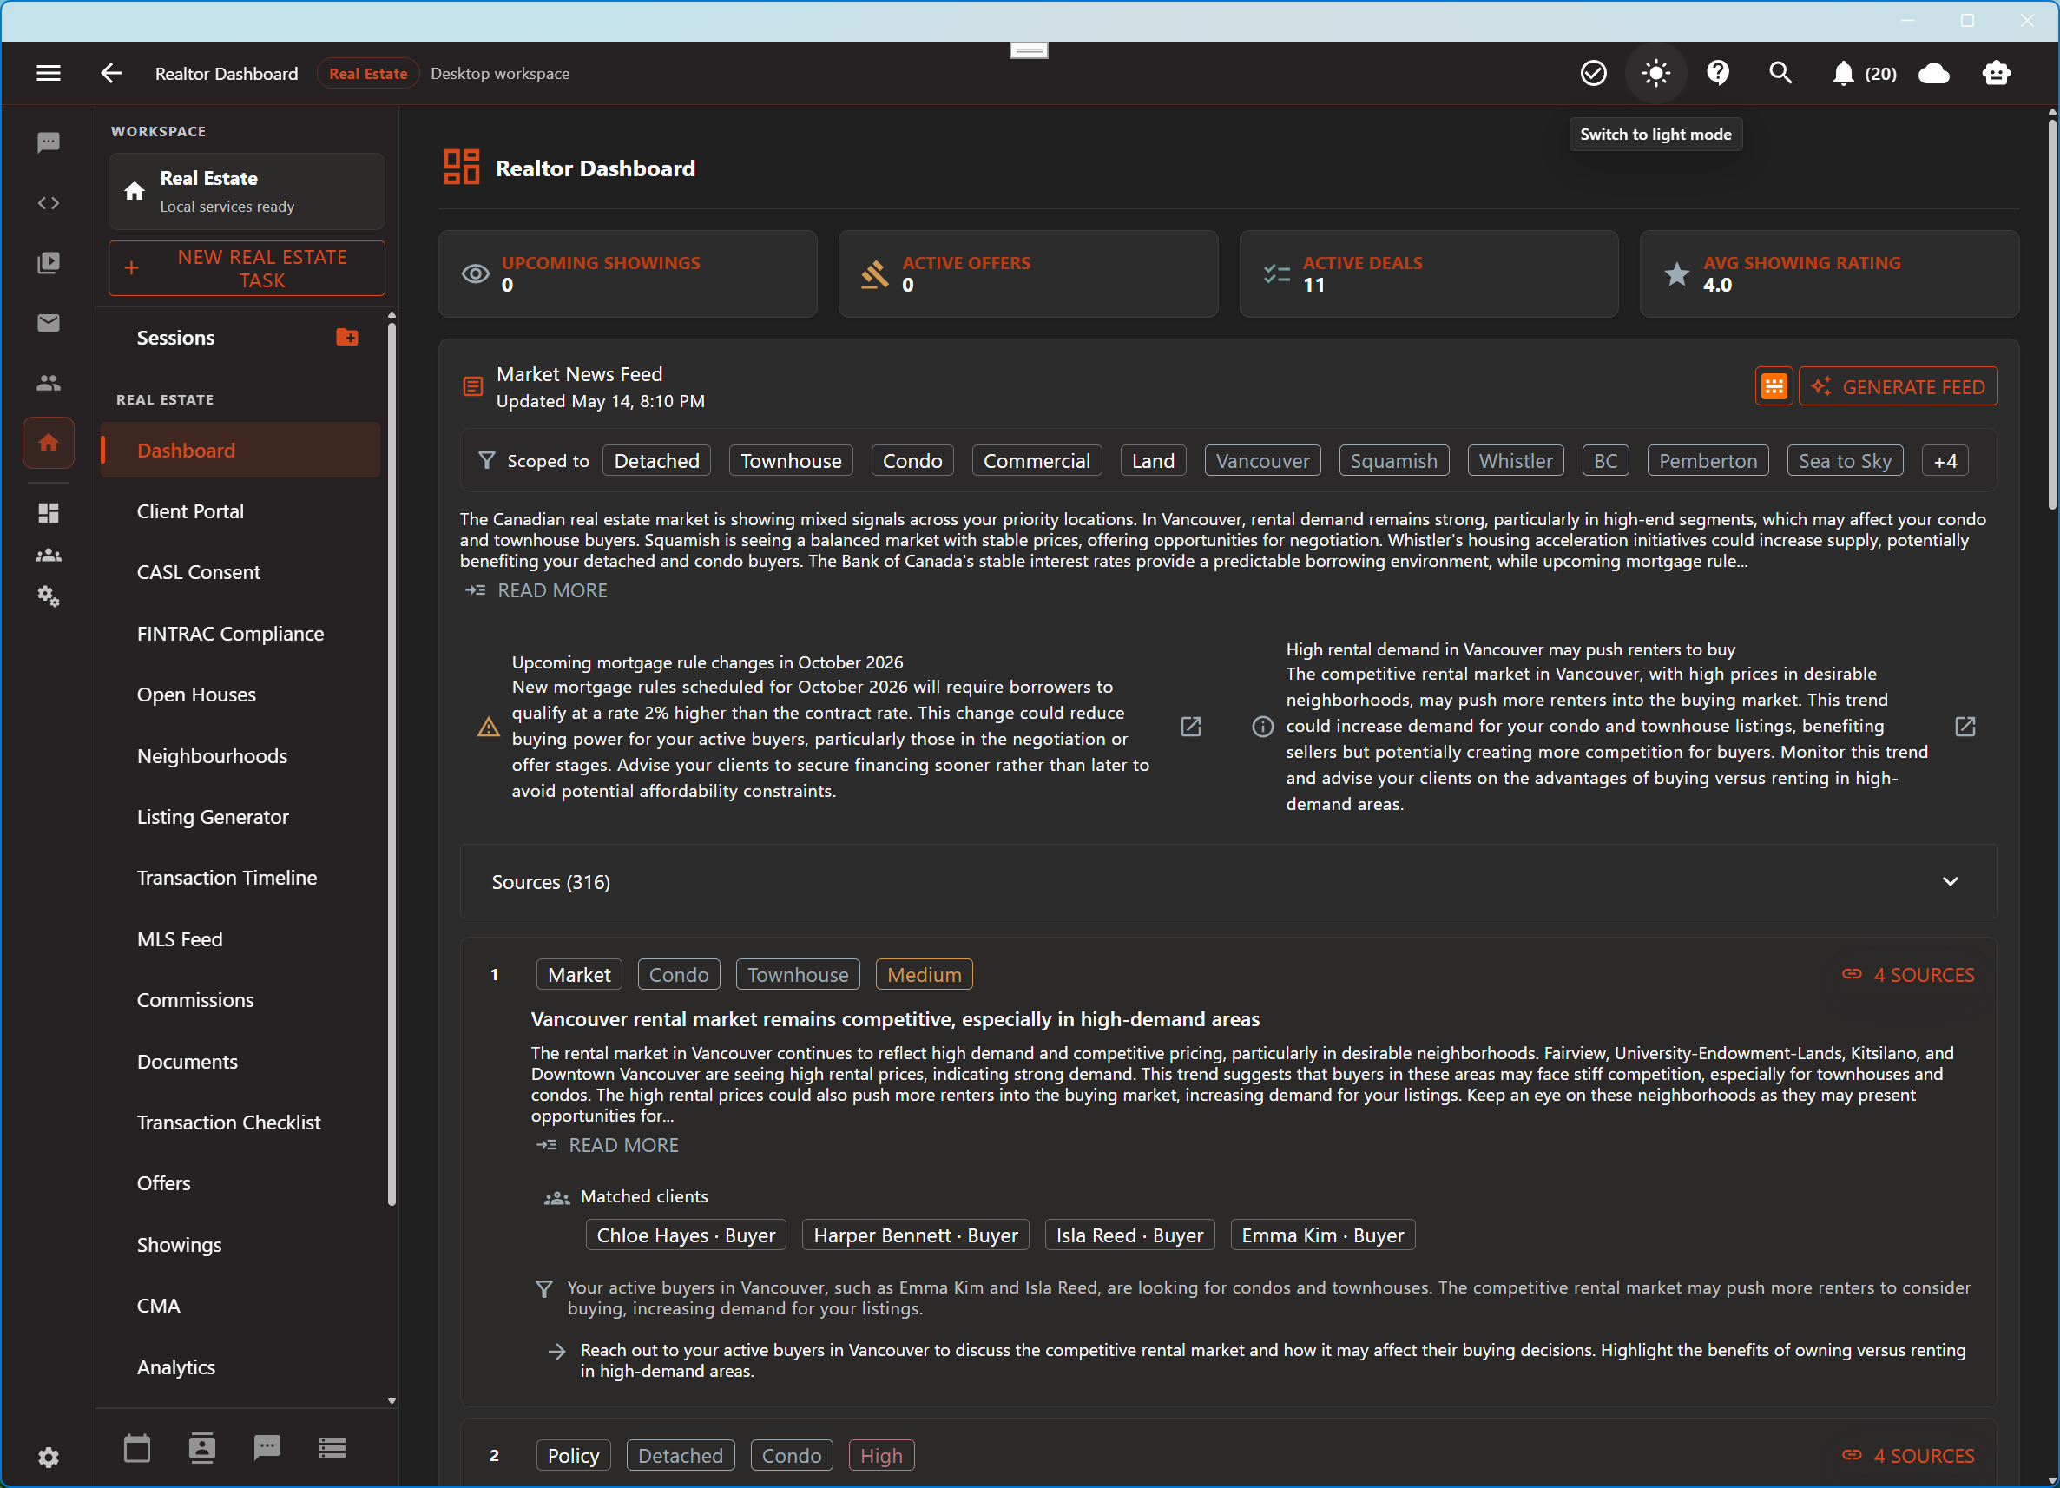Open contacts people icon in left rail
The image size is (2060, 1488).
tap(48, 383)
